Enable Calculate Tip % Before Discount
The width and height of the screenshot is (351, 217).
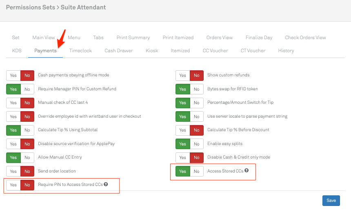[182, 130]
